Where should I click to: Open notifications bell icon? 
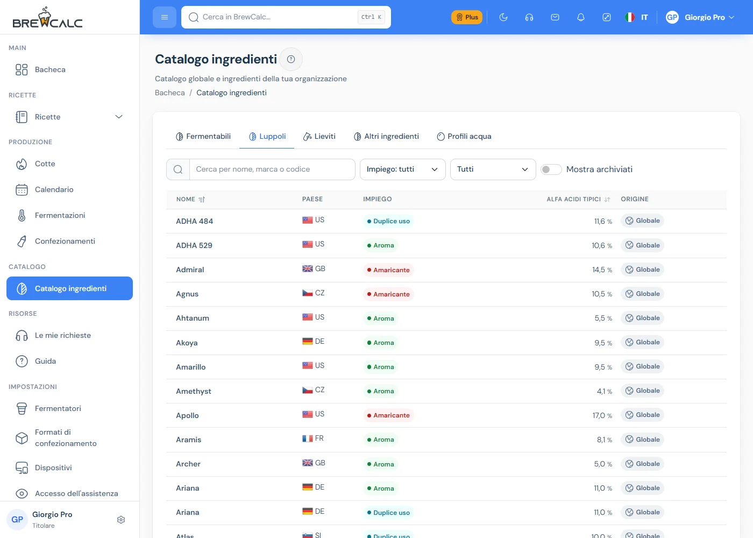(x=581, y=17)
